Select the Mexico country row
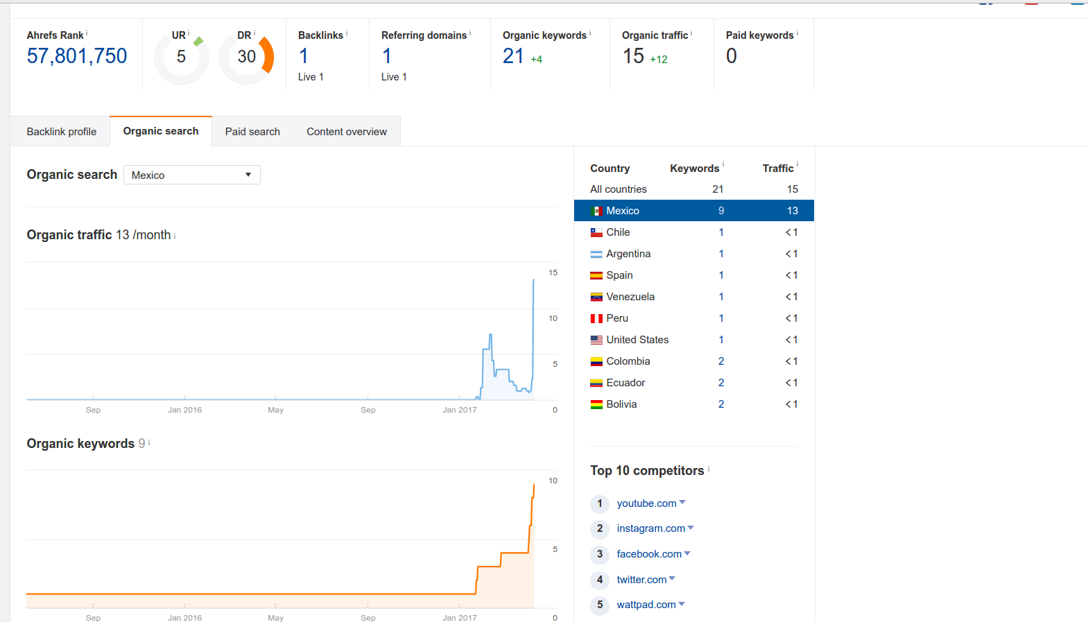The height and width of the screenshot is (622, 1088). pyautogui.click(x=694, y=211)
